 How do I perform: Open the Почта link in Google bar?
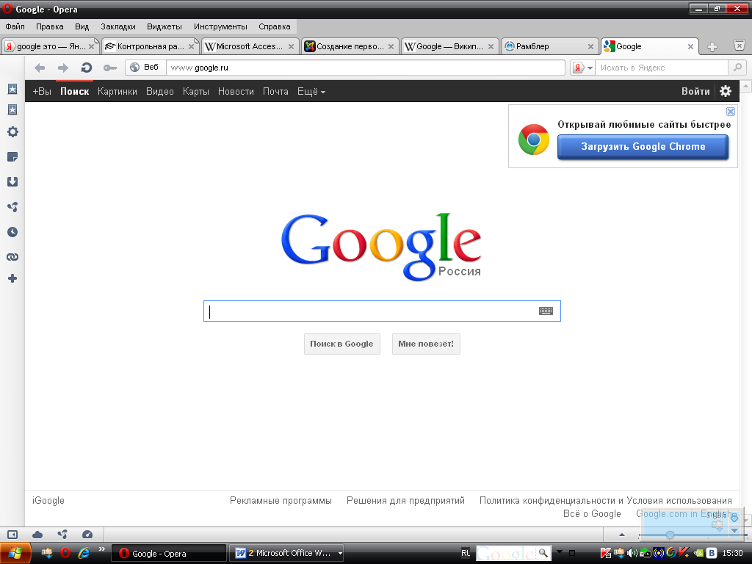pos(275,91)
